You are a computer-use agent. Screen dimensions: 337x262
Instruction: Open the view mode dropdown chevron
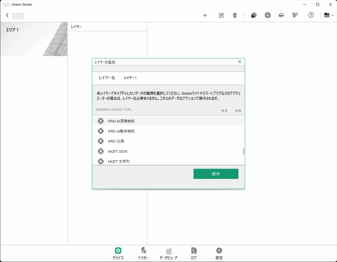click(x=333, y=16)
